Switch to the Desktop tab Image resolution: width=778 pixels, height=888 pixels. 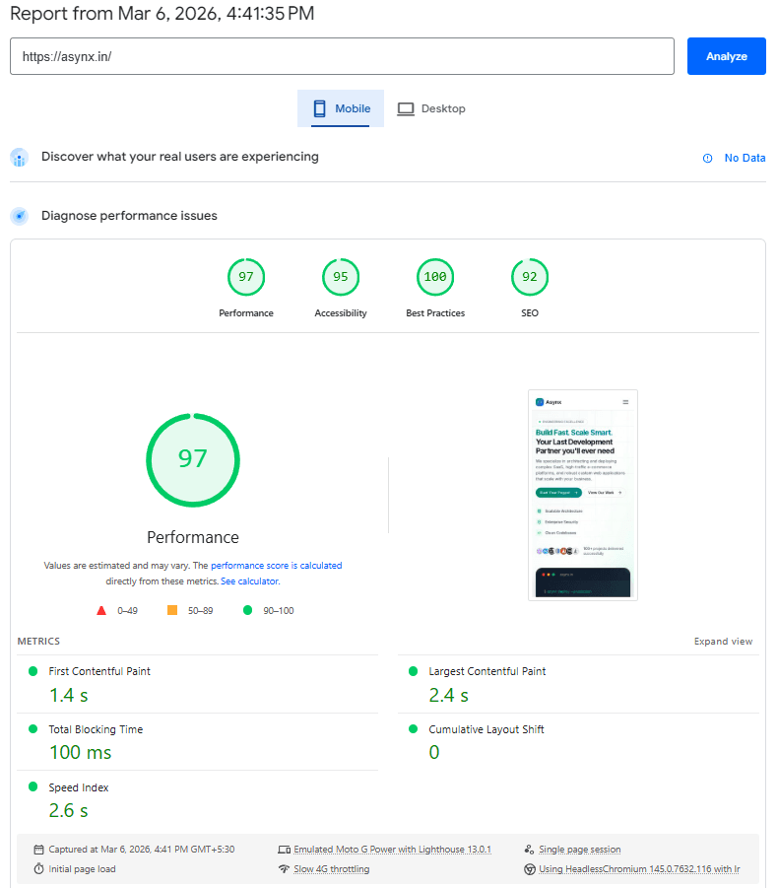tap(431, 108)
